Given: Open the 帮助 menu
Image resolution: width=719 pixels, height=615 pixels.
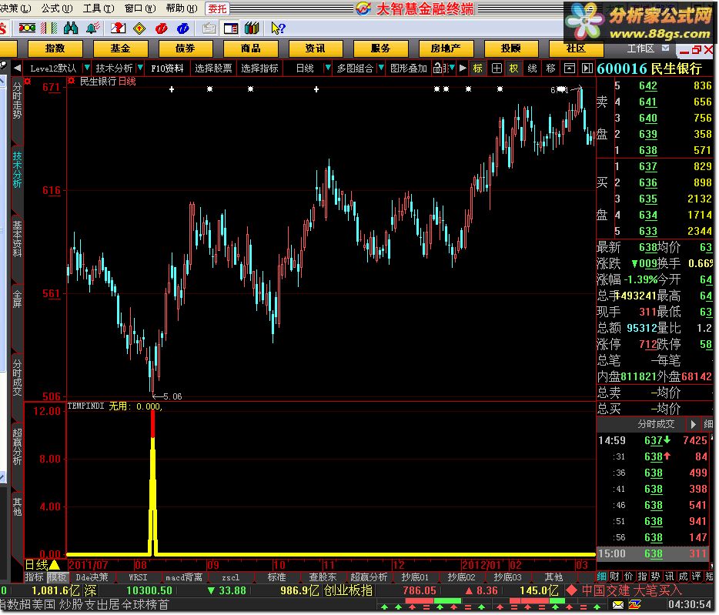Looking at the screenshot, I should coord(182,8).
